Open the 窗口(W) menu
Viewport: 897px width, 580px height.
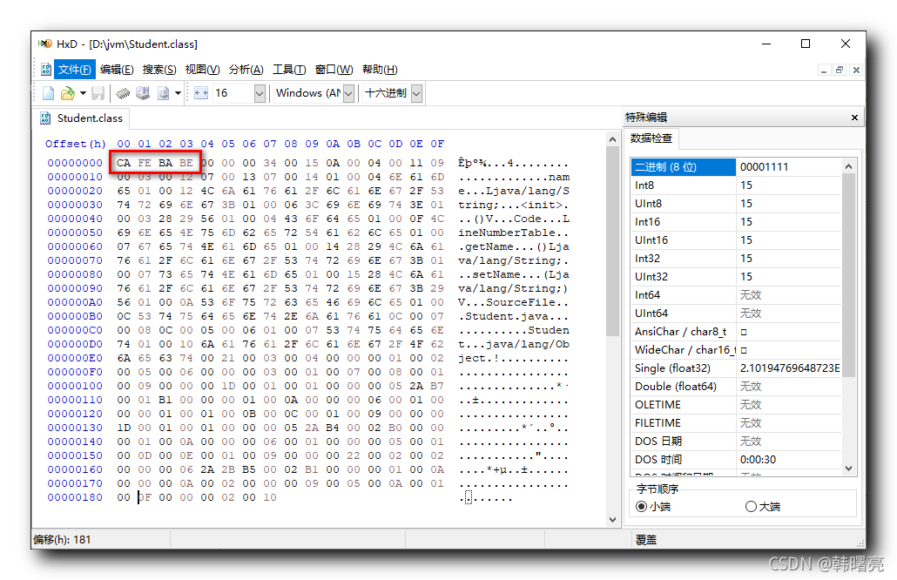(x=334, y=70)
